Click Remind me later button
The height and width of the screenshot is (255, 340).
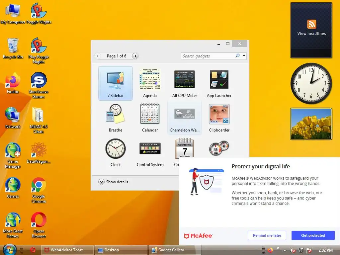[267, 235]
